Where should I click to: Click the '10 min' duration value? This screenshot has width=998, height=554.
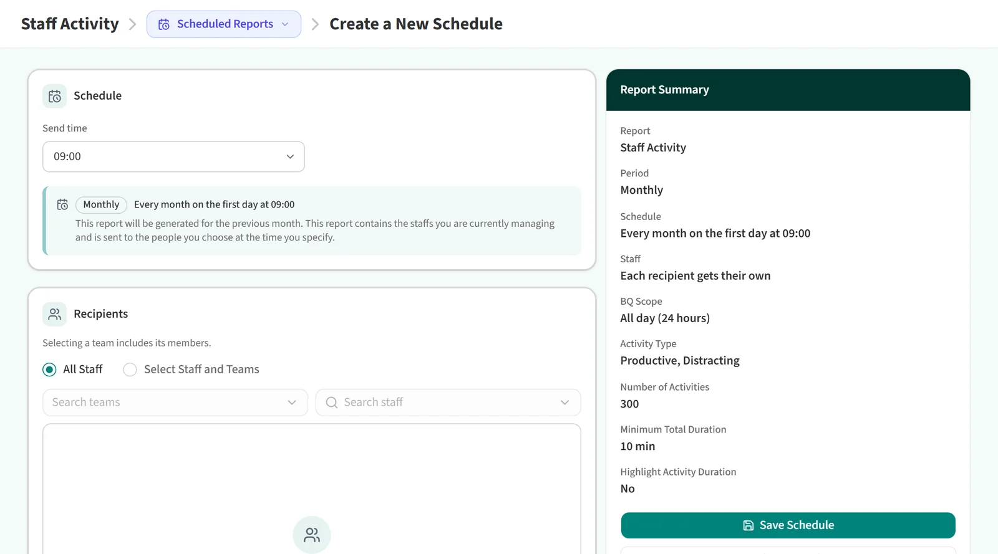(637, 446)
